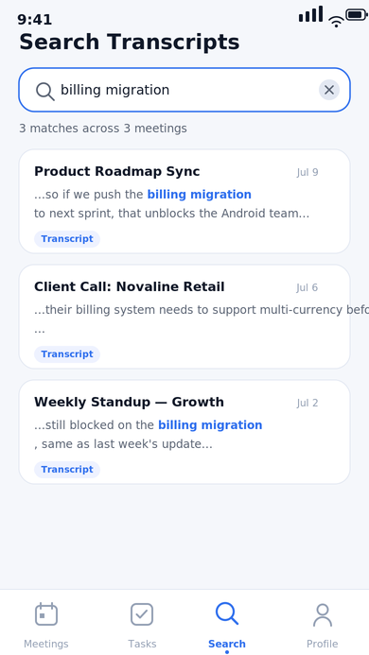Open Tasks checkmark icon in bottom bar
The width and height of the screenshot is (369, 655).
142,614
